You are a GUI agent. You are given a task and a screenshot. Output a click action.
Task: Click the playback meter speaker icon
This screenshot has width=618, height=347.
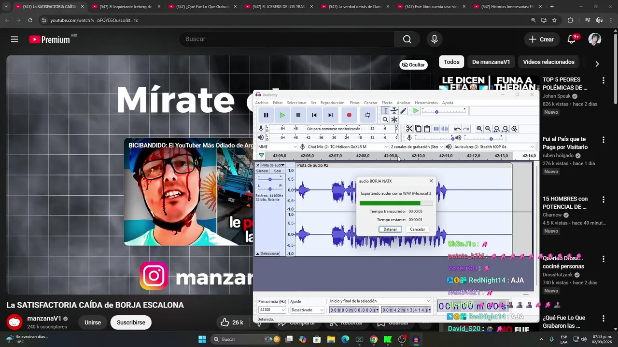tap(261, 137)
